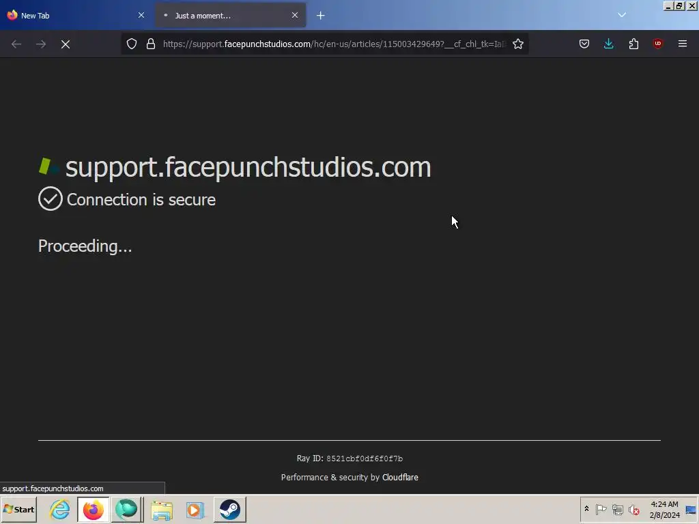Open the Windows Start menu
The width and height of the screenshot is (699, 524).
point(18,509)
